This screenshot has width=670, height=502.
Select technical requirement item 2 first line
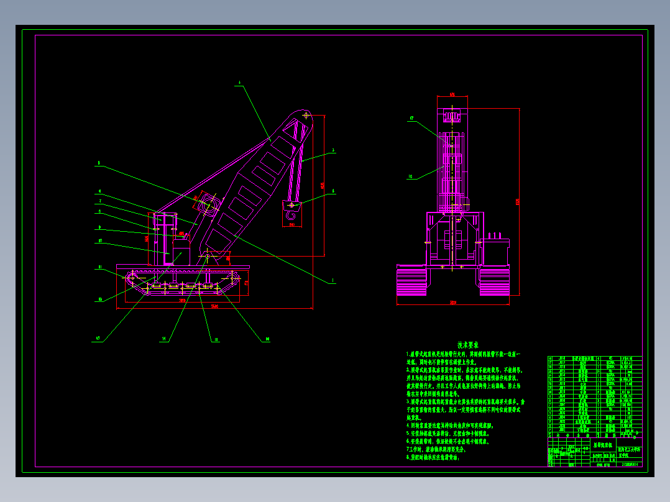coord(464,370)
